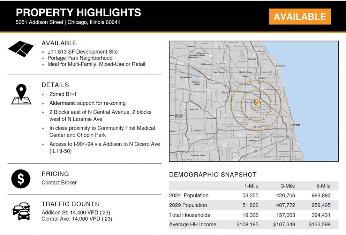Click the orange AVAILABLE button
346x235 pixels.
point(300,16)
